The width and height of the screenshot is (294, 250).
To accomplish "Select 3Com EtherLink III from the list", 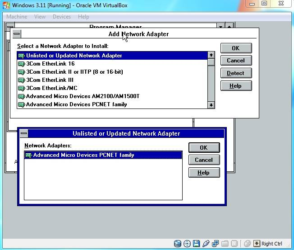I will click(50, 80).
